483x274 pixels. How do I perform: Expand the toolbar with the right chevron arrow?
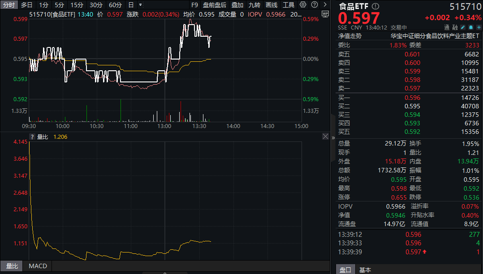pos(325,5)
